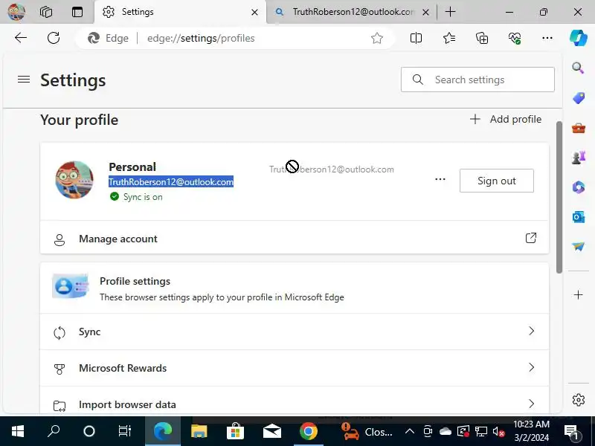Click the highlighted TruthRoberson12@outlook.com email
This screenshot has height=446, width=595.
pyautogui.click(x=171, y=181)
